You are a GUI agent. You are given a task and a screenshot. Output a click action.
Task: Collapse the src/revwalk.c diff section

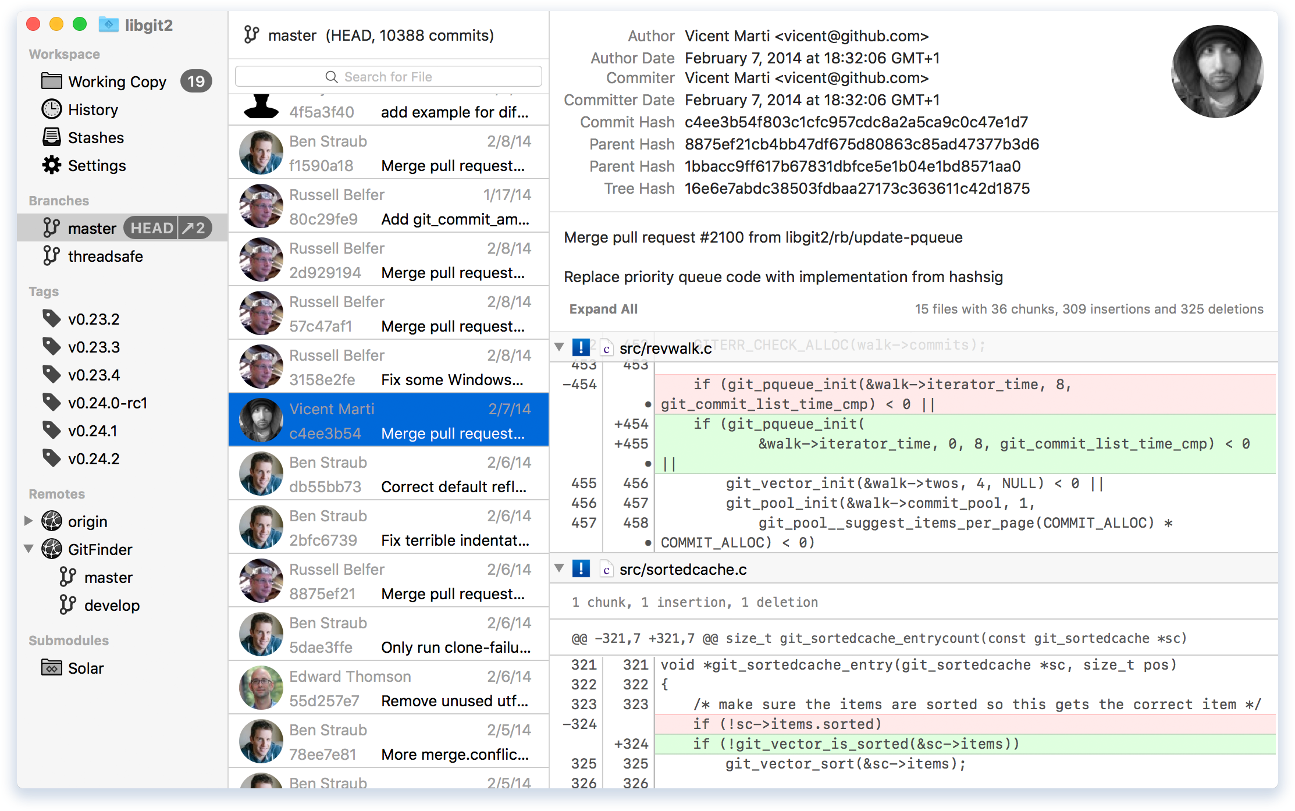click(559, 347)
